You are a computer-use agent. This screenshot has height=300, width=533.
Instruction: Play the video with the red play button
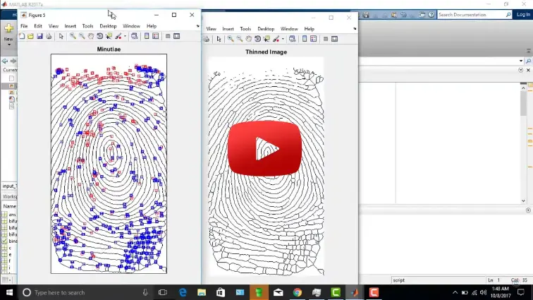[264, 148]
